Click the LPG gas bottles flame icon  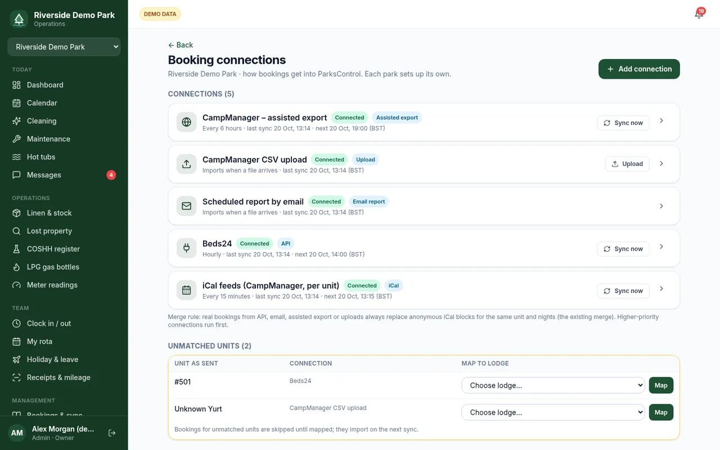click(x=16, y=267)
